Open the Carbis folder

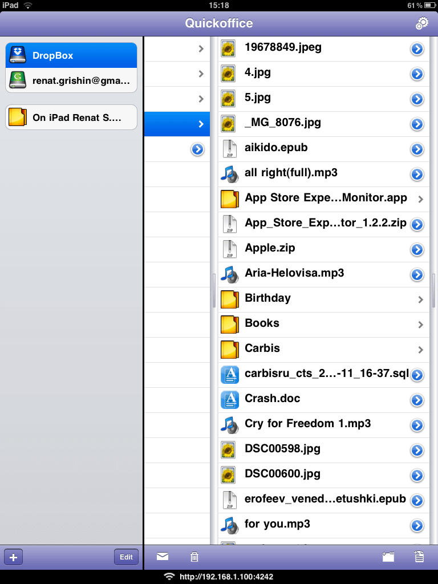click(324, 350)
